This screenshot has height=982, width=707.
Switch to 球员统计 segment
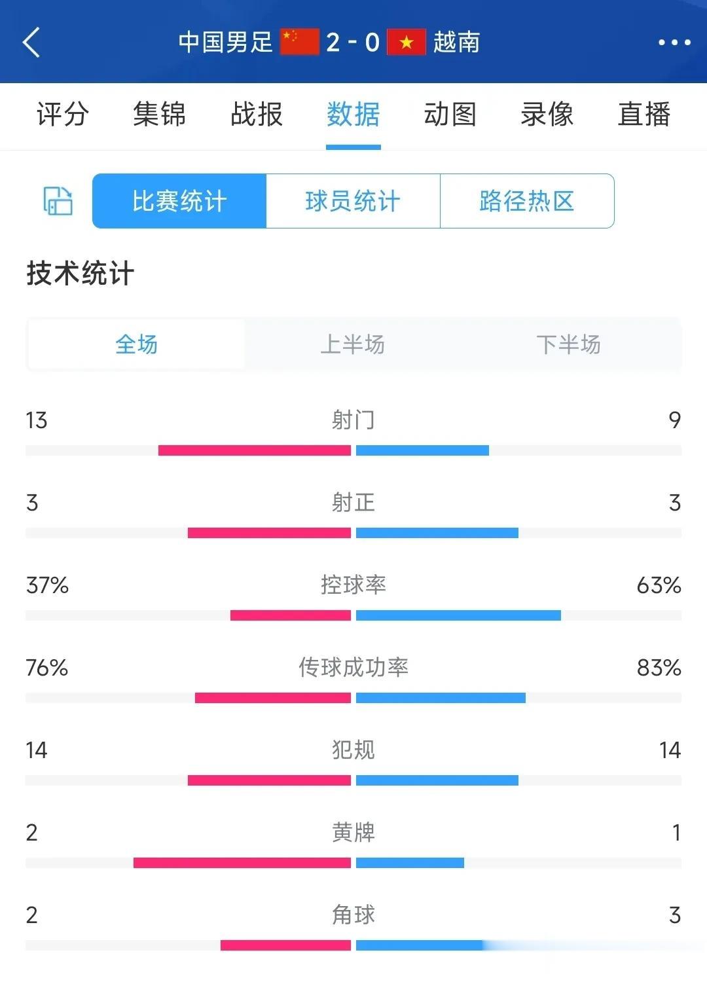353,201
